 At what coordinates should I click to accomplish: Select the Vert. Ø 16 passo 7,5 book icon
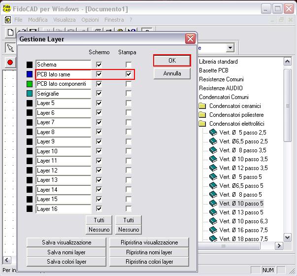(213, 230)
